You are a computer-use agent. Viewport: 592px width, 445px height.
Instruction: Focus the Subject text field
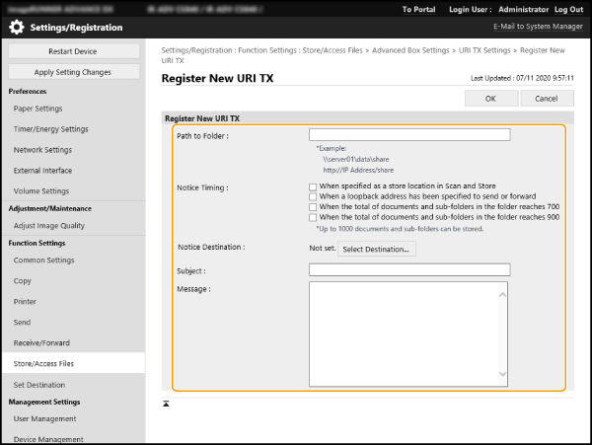pos(408,269)
